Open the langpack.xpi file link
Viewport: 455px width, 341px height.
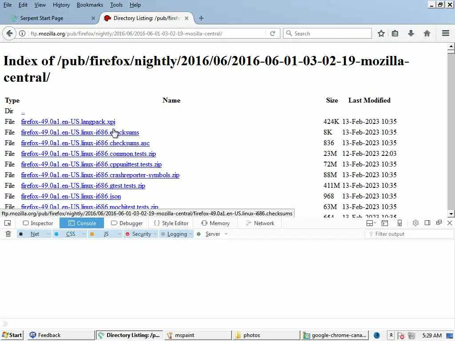[x=68, y=122]
